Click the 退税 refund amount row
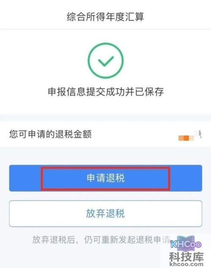Image resolution: width=211 pixels, height=268 pixels. [x=105, y=134]
